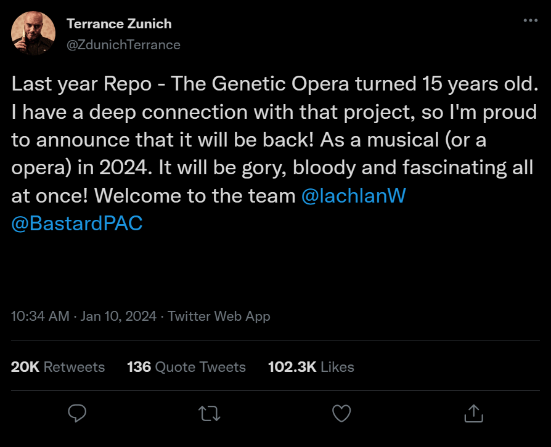Click the Twitter Web App source label
Screen dimensions: 551x447
click(x=219, y=316)
